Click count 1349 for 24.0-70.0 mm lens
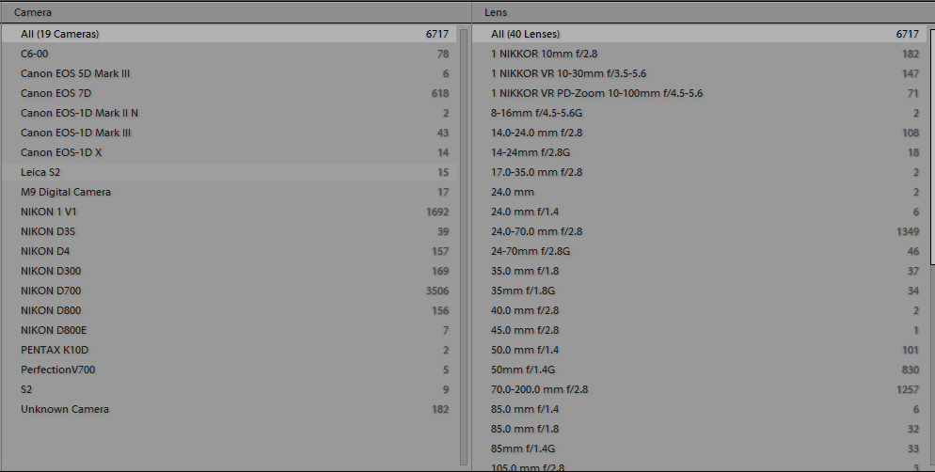Screen dimensions: 935x472 [908, 230]
